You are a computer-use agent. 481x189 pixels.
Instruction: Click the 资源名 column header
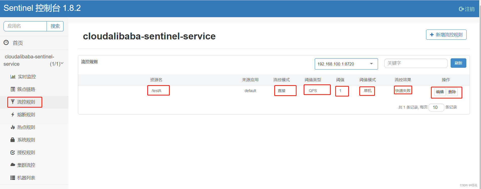click(156, 80)
